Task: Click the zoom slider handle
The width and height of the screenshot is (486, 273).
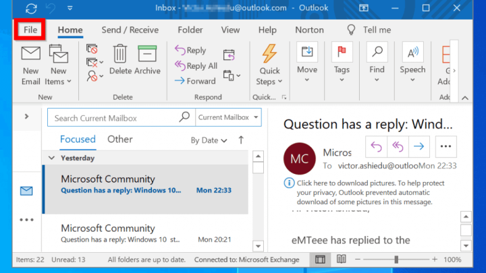Action: (x=396, y=260)
